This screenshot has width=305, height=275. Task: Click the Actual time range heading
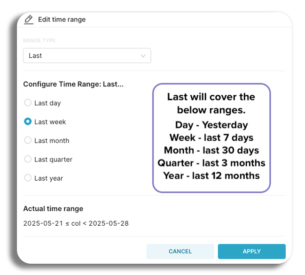tap(53, 209)
